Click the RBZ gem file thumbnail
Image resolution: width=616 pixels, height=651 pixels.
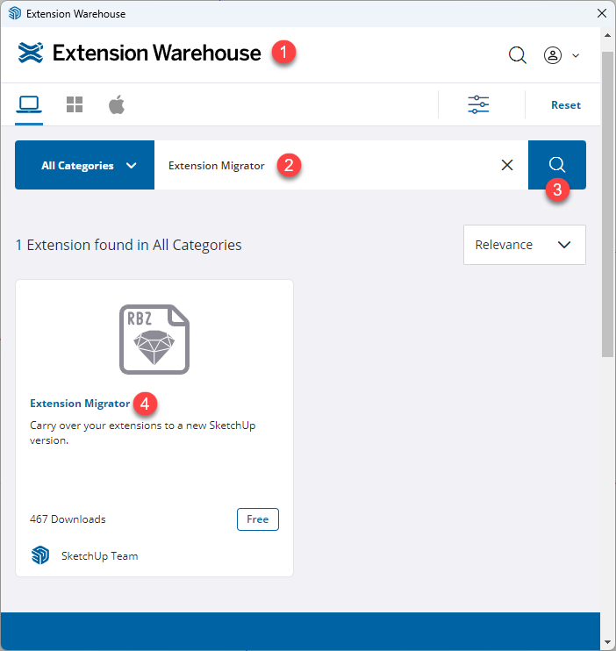tap(154, 340)
